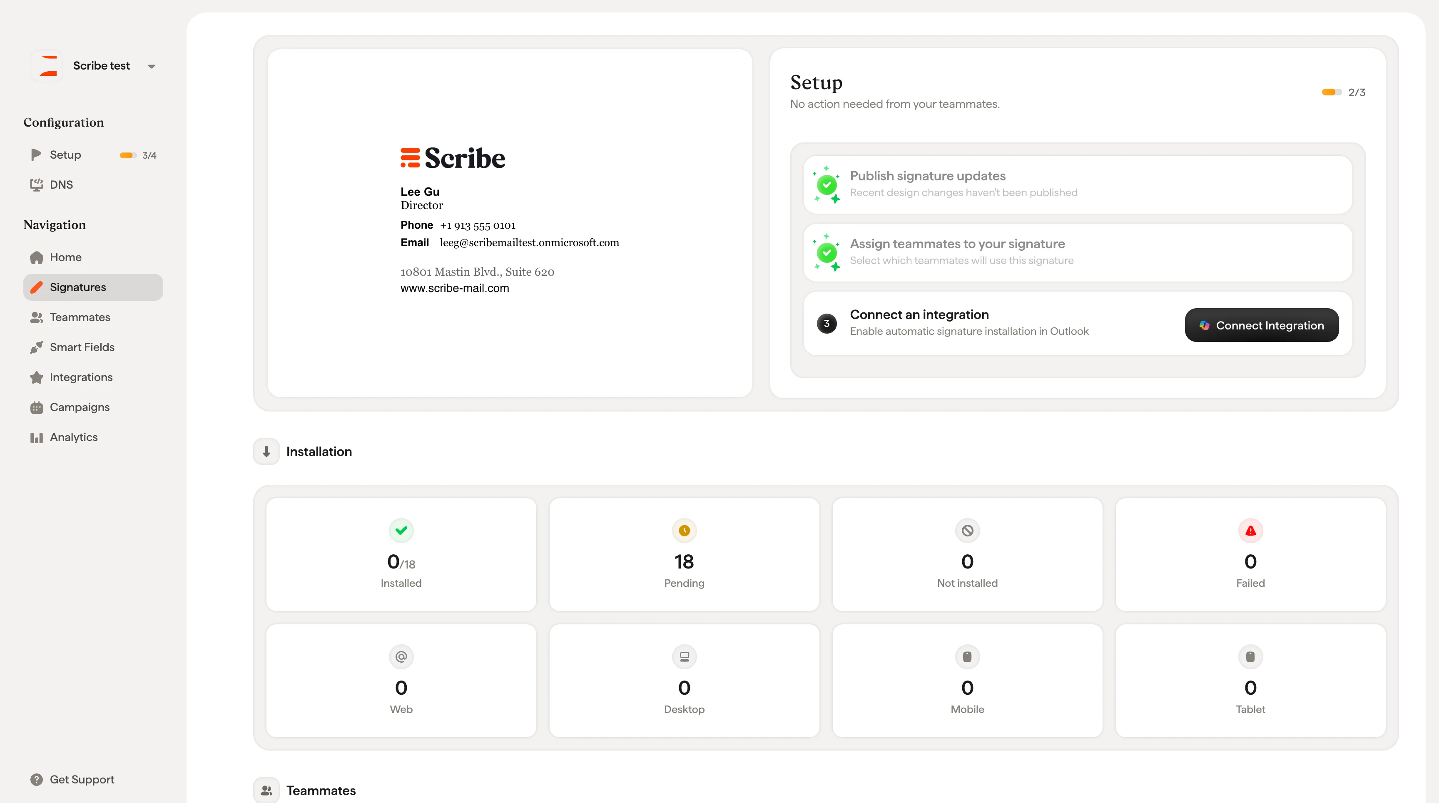Click www.scribe-mail.com link in signature
The width and height of the screenshot is (1439, 803).
pos(455,288)
